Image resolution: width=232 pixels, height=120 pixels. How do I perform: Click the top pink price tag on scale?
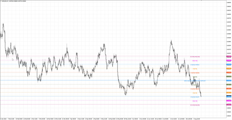pyautogui.click(x=229, y=56)
